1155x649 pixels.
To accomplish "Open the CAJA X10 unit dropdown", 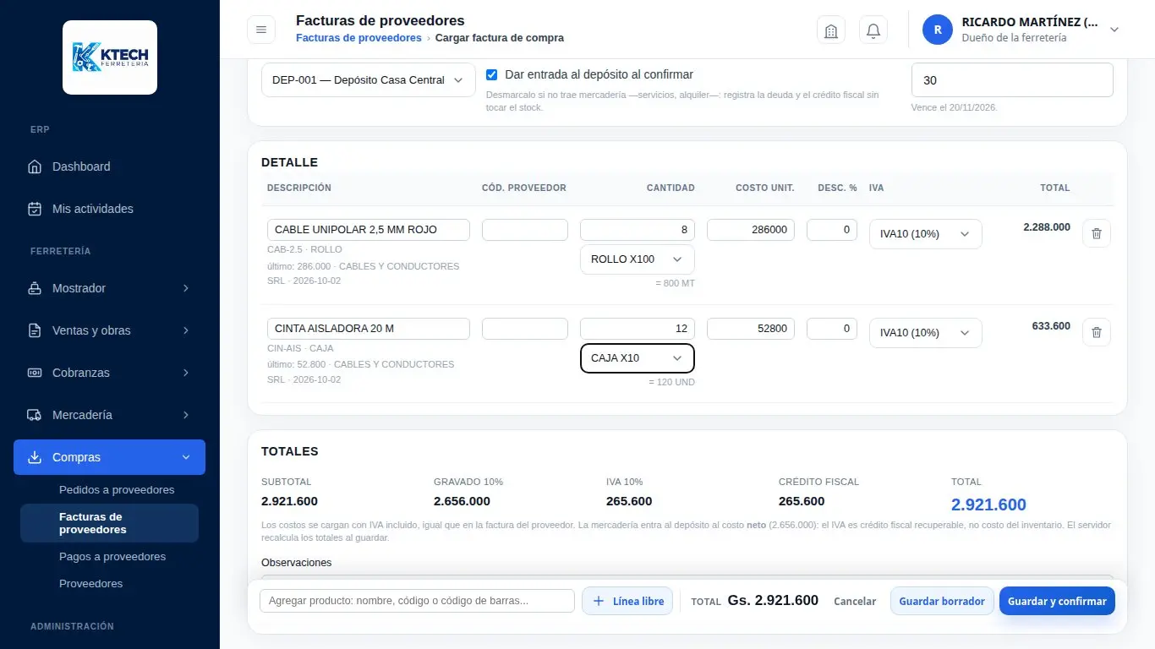I will coord(638,358).
